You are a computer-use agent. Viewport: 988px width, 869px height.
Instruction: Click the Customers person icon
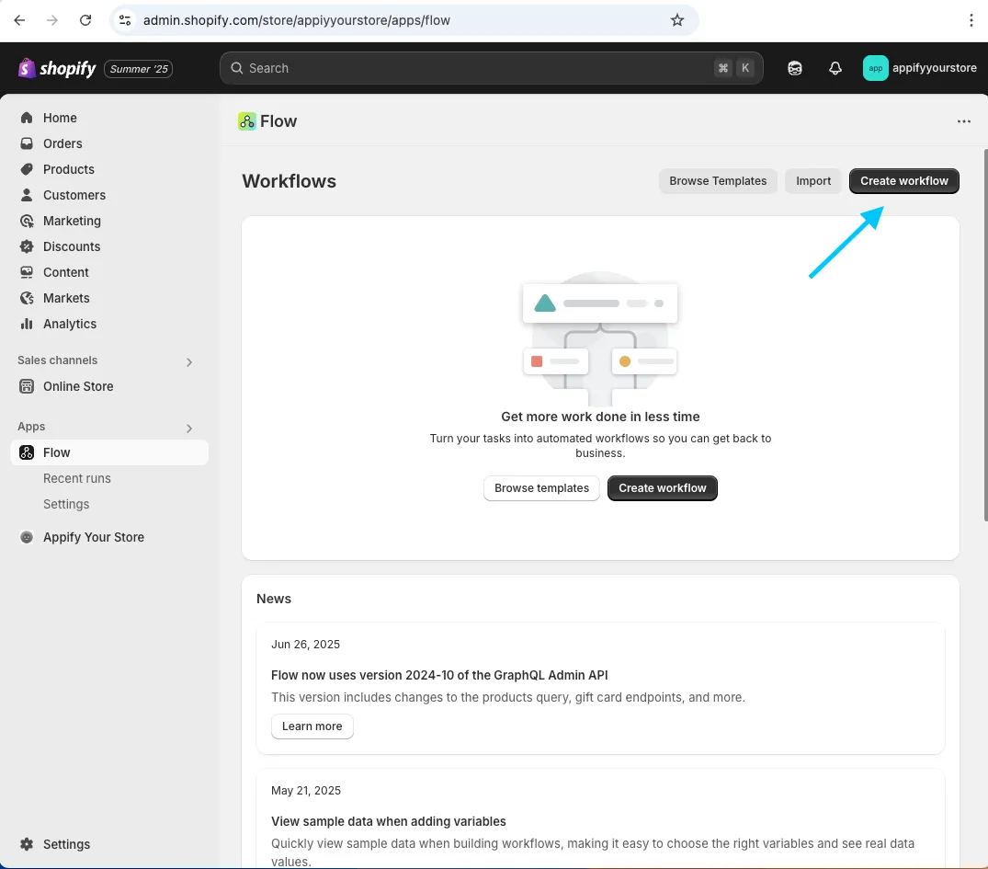coord(27,195)
